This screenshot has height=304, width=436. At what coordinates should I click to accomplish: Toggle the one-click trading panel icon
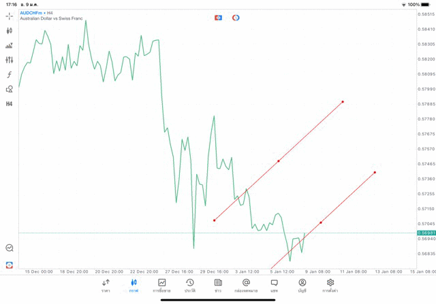(x=218, y=17)
